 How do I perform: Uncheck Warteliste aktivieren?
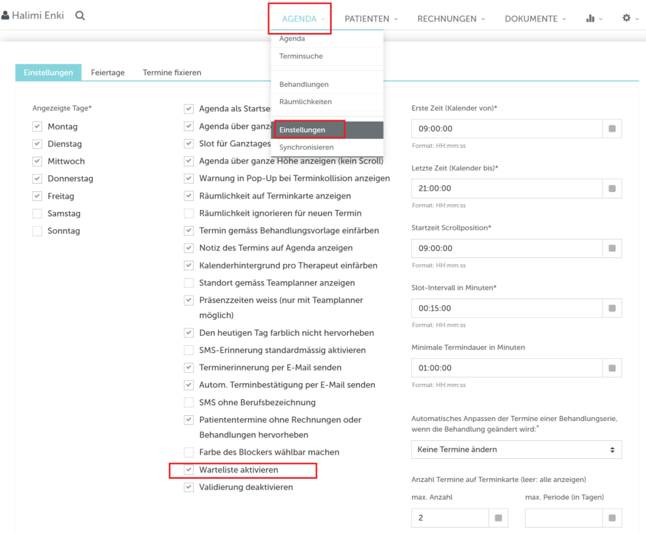point(189,470)
